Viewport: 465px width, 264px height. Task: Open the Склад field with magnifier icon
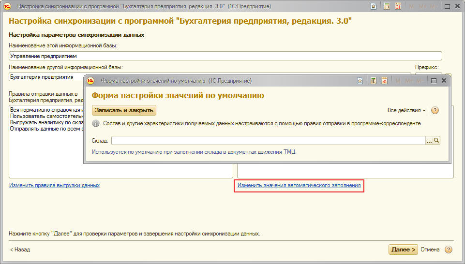coord(436,141)
